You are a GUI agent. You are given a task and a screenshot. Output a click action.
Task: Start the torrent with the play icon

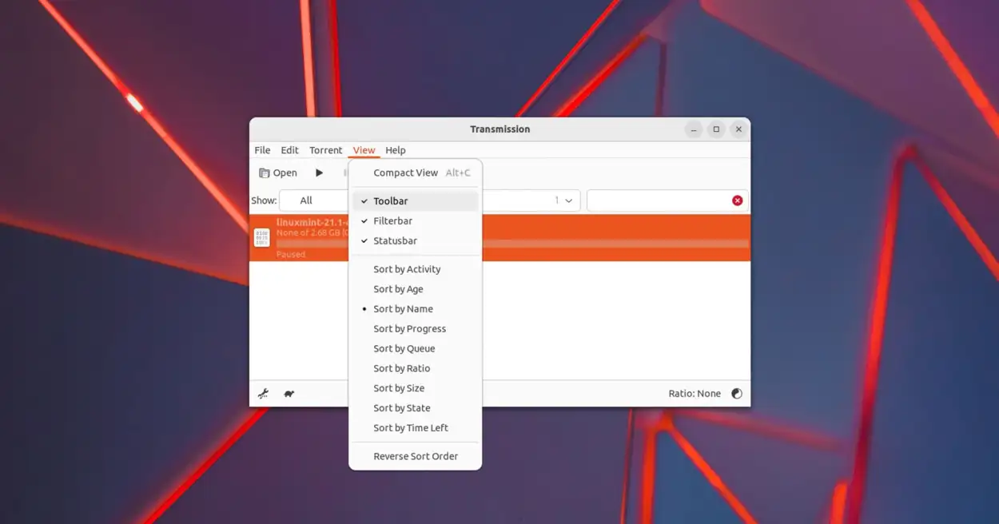click(x=319, y=173)
